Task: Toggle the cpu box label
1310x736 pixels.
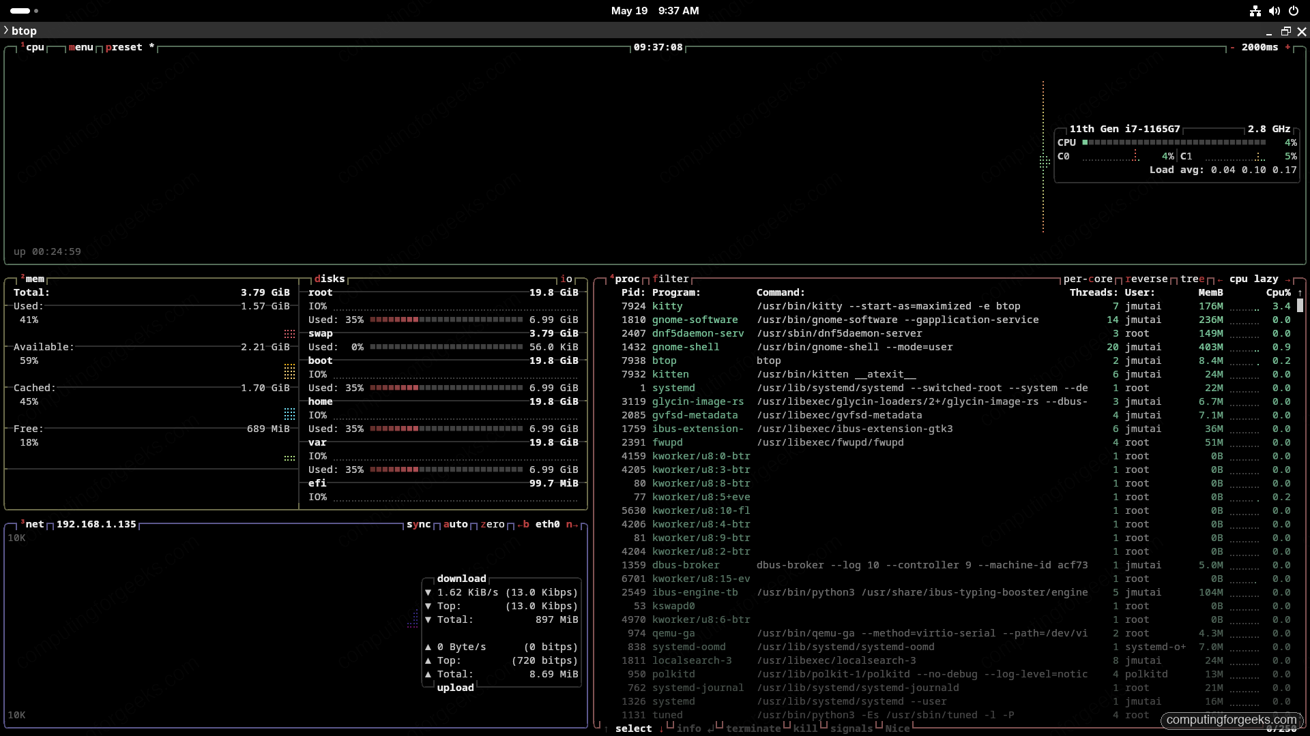Action: pos(33,47)
